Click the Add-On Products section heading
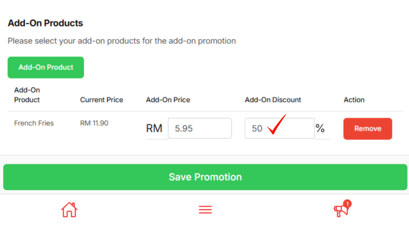This screenshot has width=409, height=232. (x=46, y=23)
